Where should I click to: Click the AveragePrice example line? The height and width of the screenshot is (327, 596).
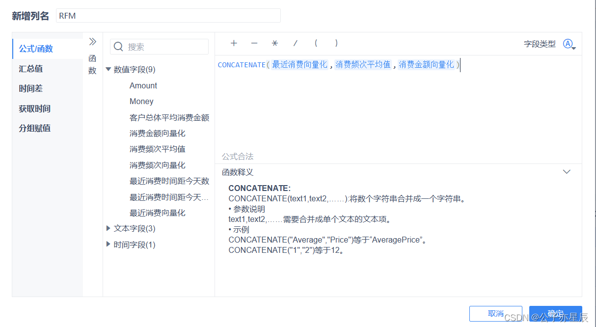tap(327, 240)
